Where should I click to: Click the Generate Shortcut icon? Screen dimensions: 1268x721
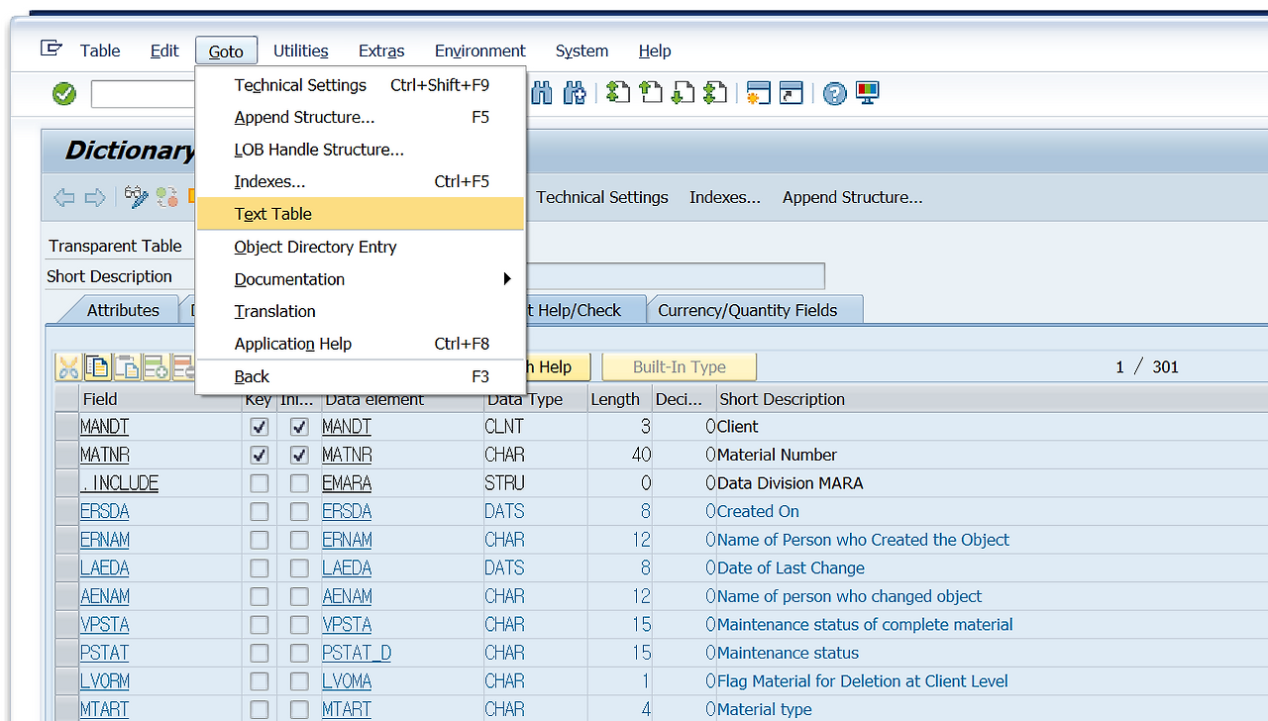[x=791, y=93]
